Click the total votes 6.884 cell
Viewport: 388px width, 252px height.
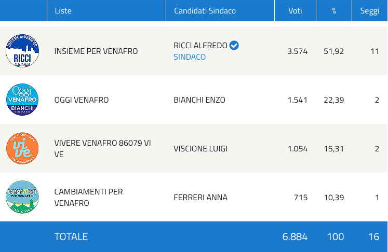click(295, 236)
